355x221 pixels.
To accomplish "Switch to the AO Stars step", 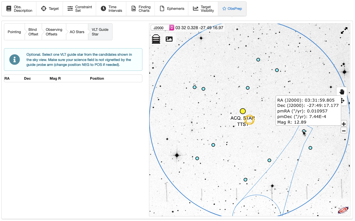I will click(77, 32).
